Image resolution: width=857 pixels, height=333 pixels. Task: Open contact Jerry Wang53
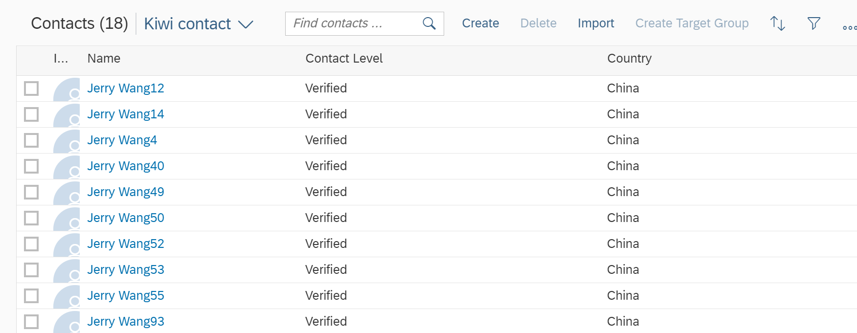pos(126,270)
